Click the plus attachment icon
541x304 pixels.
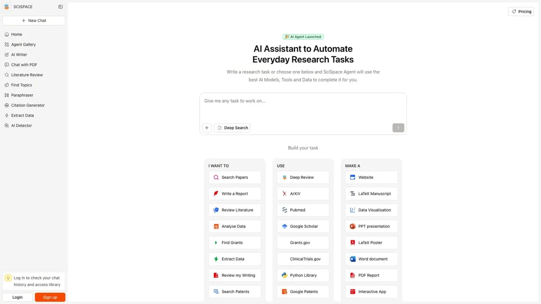(x=207, y=128)
